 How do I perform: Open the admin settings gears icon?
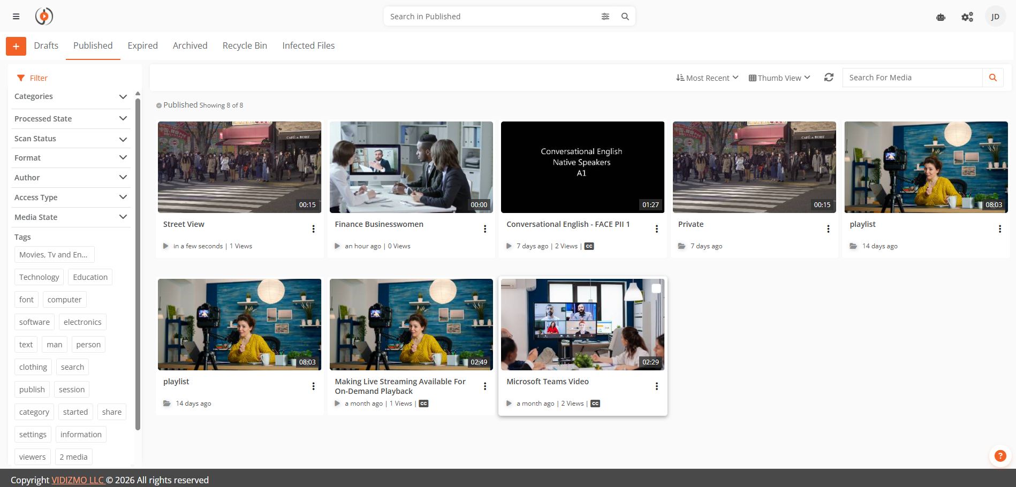967,17
